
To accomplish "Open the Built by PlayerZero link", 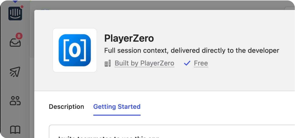I will (144, 63).
